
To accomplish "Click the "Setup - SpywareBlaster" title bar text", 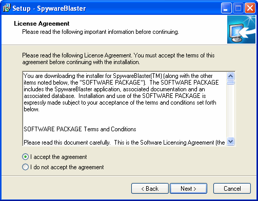I will [x=49, y=8].
